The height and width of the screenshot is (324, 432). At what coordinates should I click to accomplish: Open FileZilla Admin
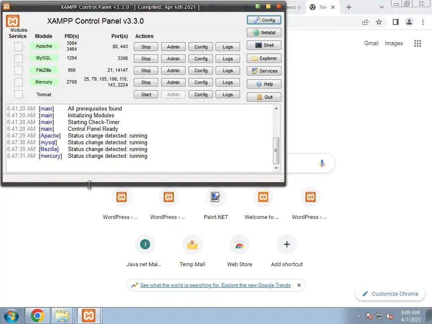[x=173, y=70]
